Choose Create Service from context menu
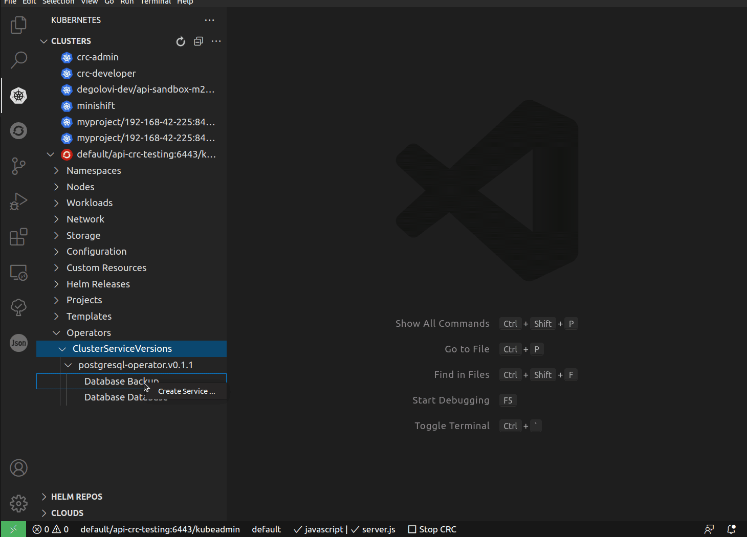The image size is (747, 537). [x=187, y=391]
